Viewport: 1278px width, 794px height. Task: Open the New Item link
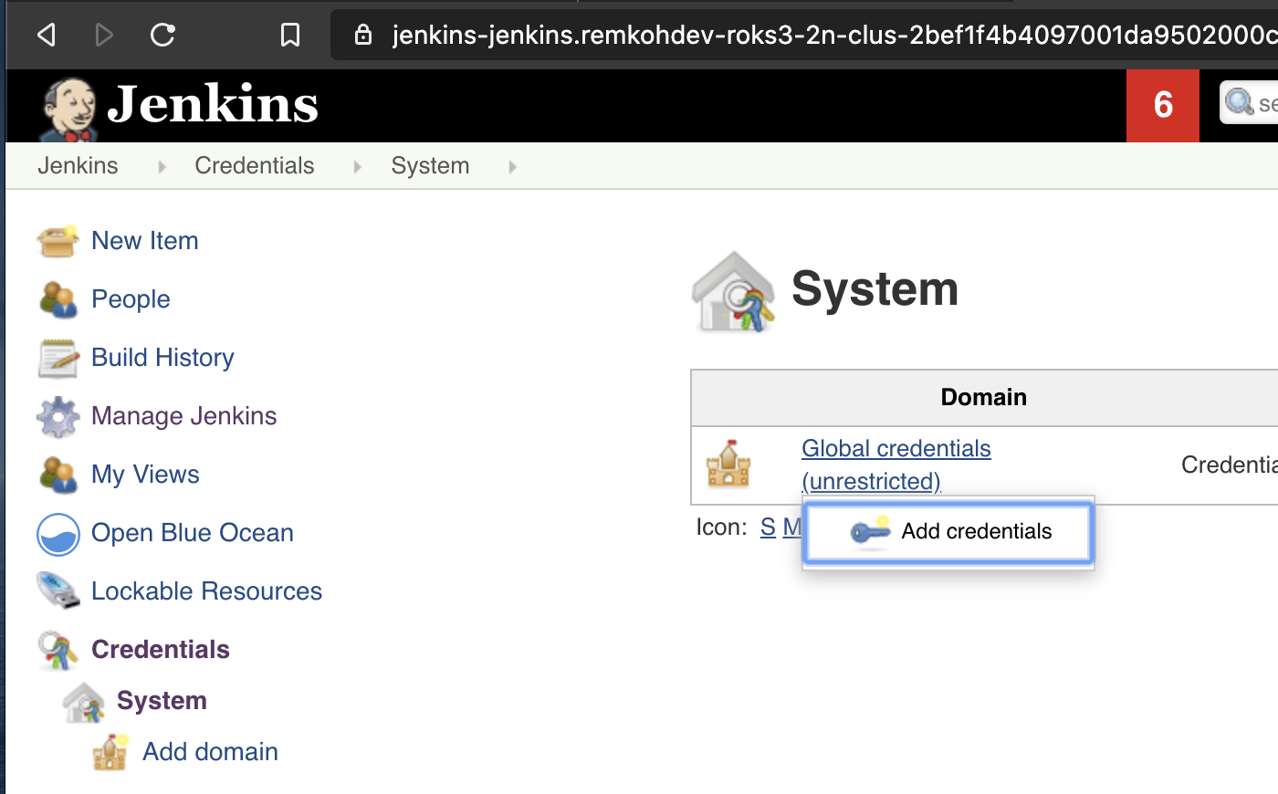pos(144,240)
